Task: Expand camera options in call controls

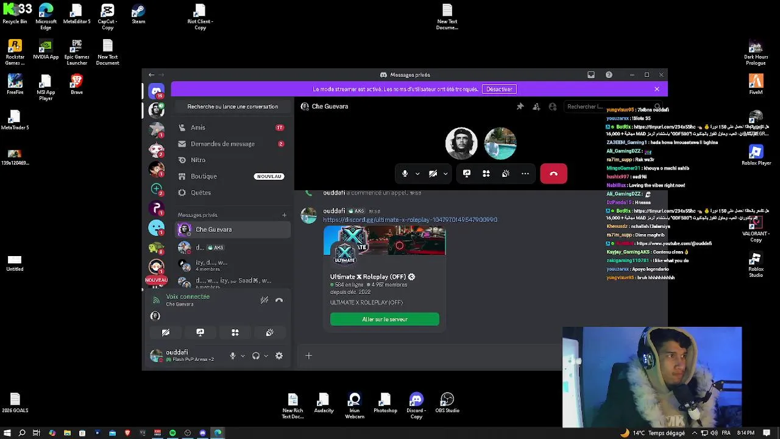Action: click(x=445, y=174)
